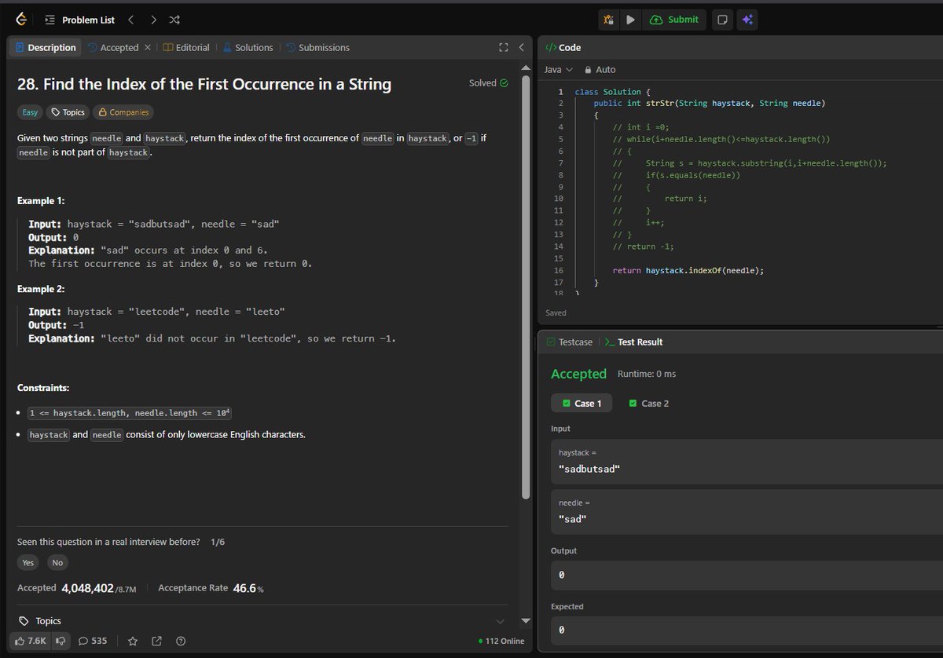The image size is (943, 658).
Task: Switch to the Description tab
Action: pyautogui.click(x=46, y=47)
